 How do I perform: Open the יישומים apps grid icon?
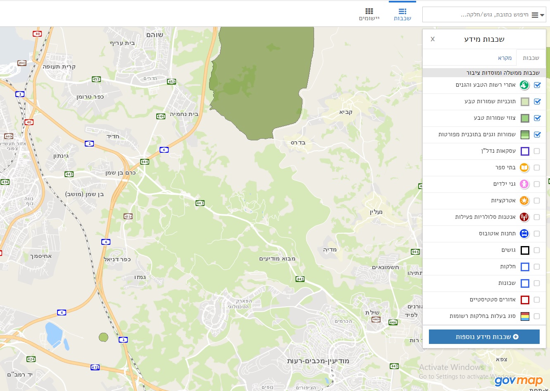pyautogui.click(x=369, y=11)
